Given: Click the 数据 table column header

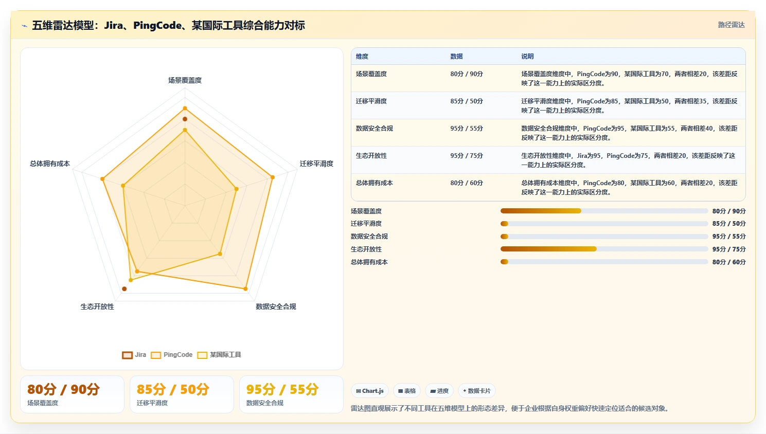Looking at the screenshot, I should coord(456,57).
